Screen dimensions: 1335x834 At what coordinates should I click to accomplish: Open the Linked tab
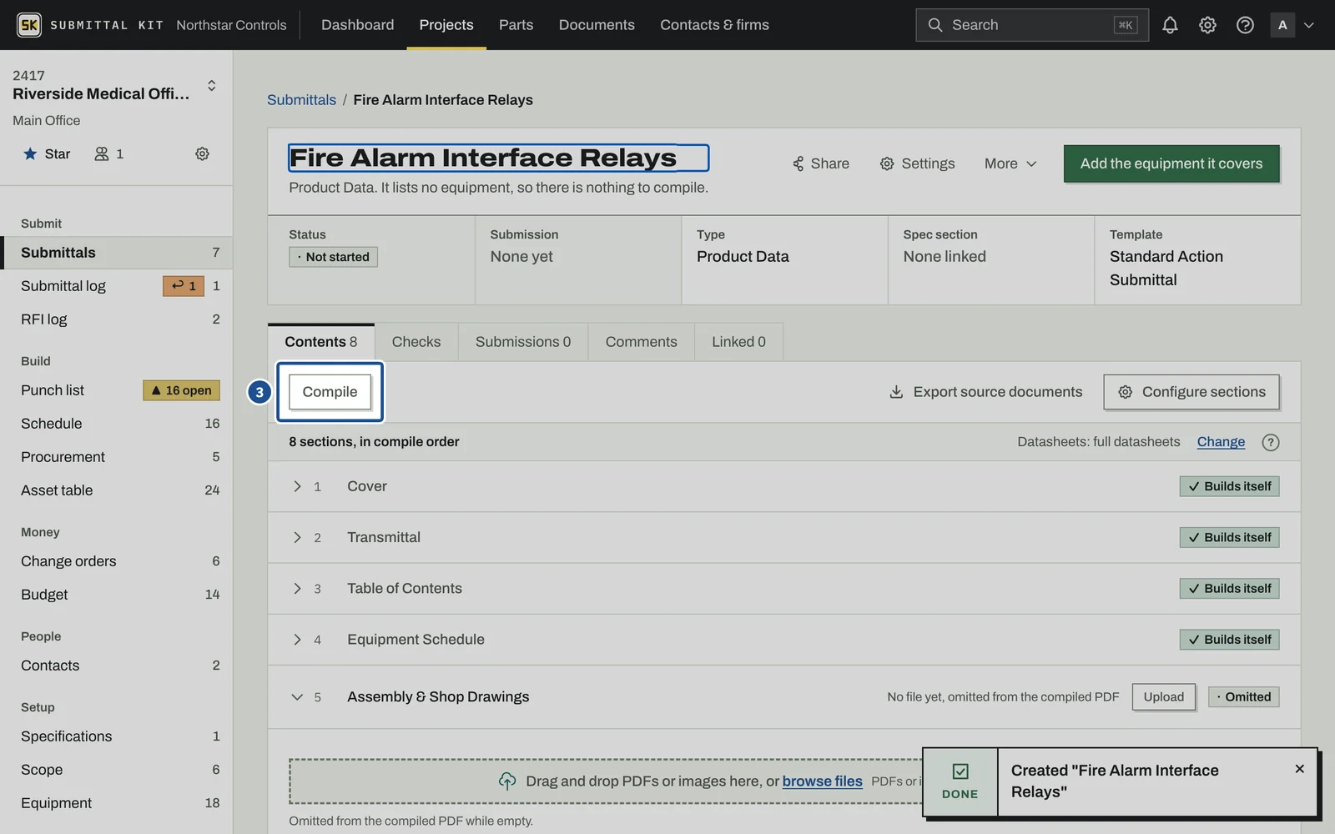pyautogui.click(x=738, y=342)
